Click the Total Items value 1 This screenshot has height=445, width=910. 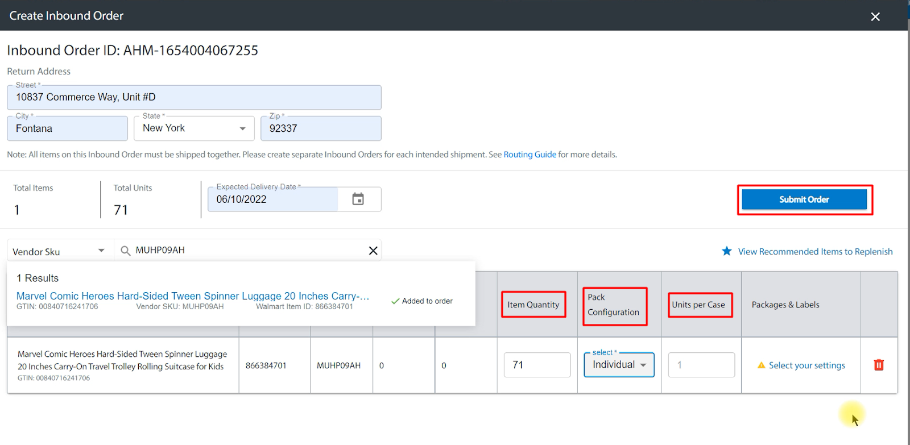coord(17,210)
